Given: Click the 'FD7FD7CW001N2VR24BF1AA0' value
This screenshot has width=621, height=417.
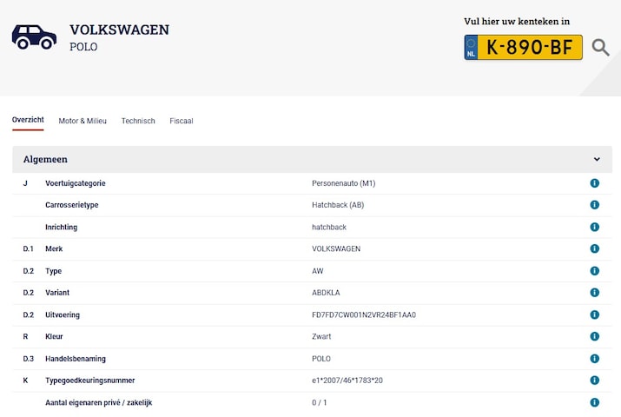Looking at the screenshot, I should 364,314.
